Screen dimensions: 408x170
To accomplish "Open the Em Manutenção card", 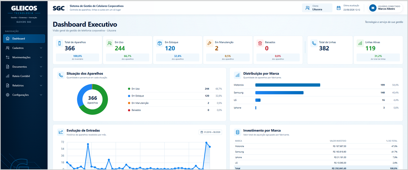I will click(228, 50).
